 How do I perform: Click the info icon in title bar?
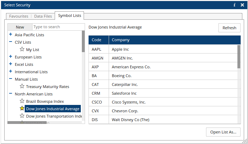click(x=234, y=5)
